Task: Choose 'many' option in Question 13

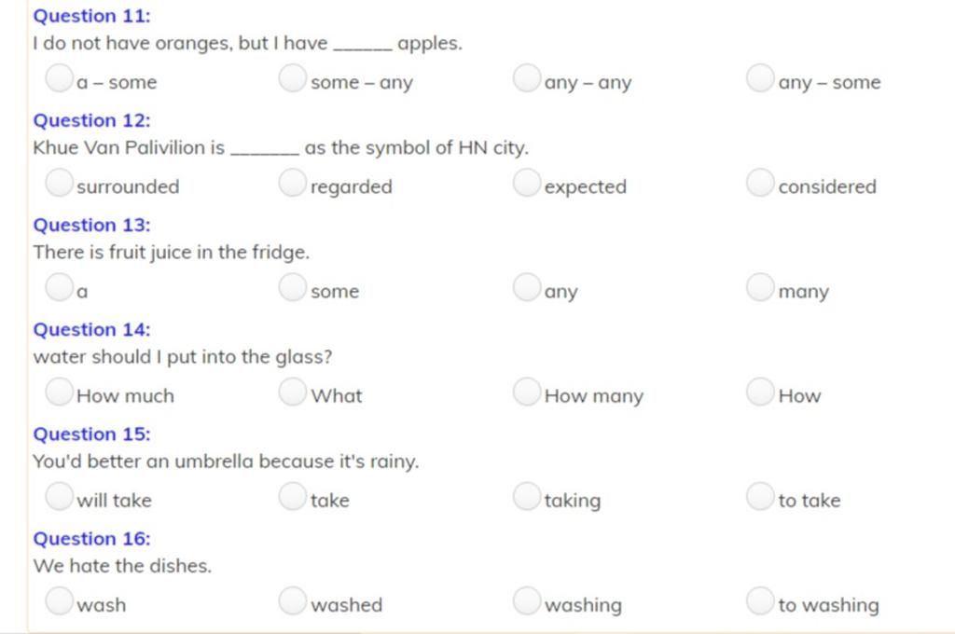Action: pos(760,287)
